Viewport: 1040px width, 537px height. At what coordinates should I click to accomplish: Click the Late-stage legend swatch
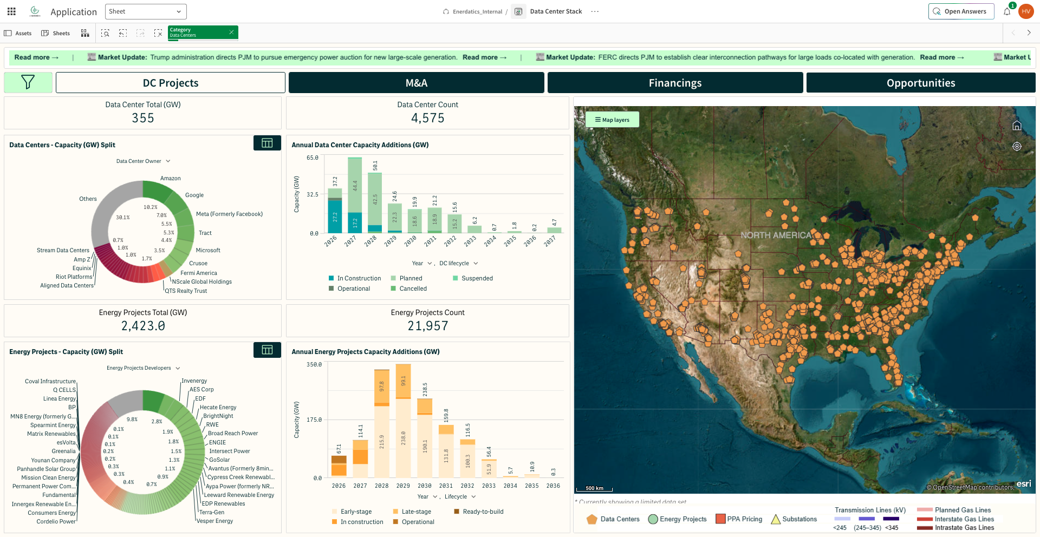coord(396,512)
